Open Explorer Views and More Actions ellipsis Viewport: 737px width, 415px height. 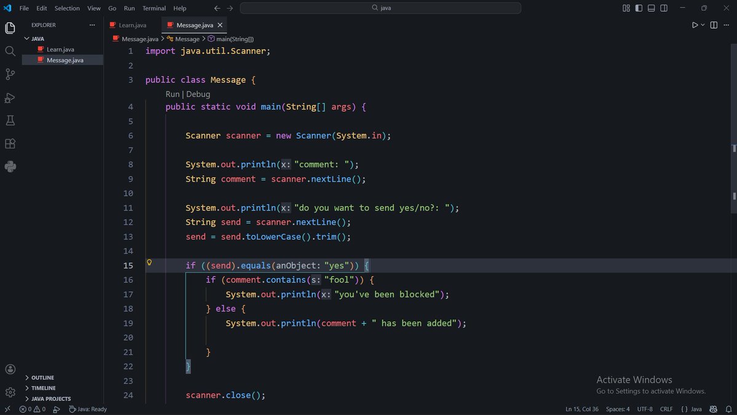click(x=92, y=25)
